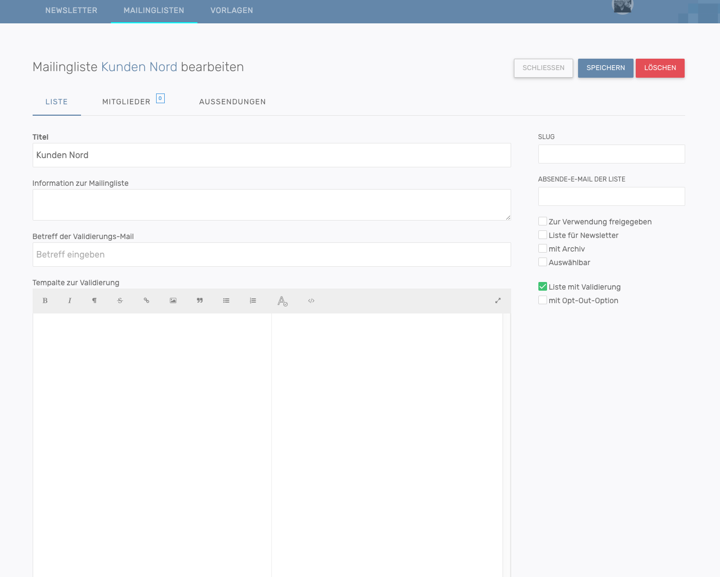Open the HTML code view
The image size is (720, 577).
311,300
